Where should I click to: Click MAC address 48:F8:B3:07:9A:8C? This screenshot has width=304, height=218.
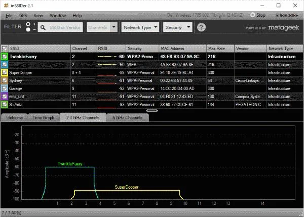click(179, 57)
